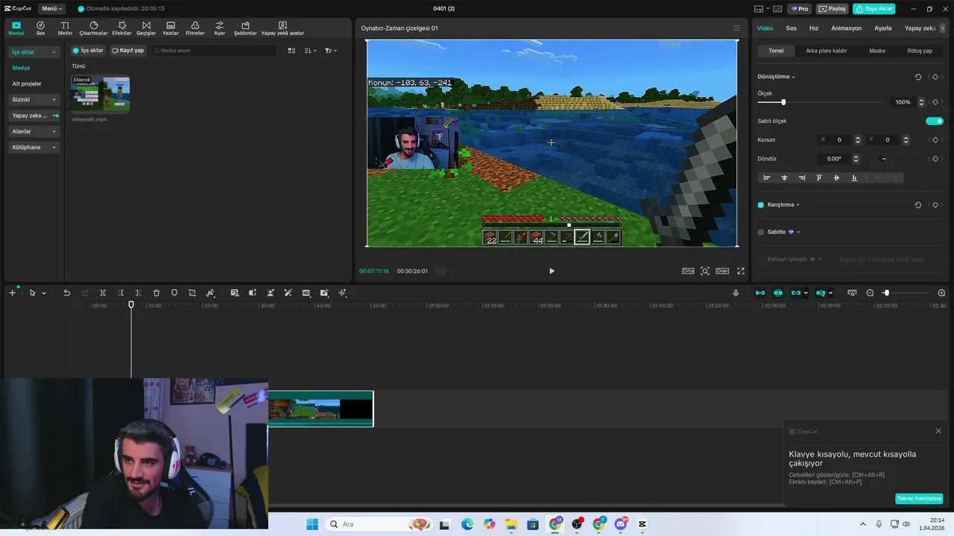Screen dimensions: 954x536
Task: Open the Yapay zekâ avatar tool
Action: 282,28
